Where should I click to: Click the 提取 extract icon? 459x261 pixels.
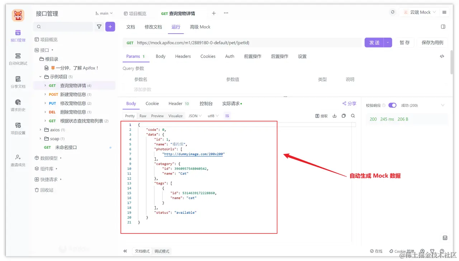322,116
